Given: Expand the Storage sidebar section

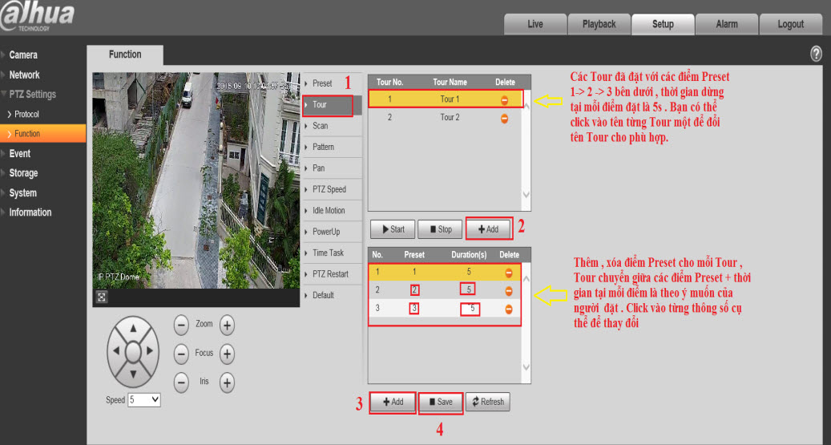Looking at the screenshot, I should pyautogui.click(x=24, y=173).
